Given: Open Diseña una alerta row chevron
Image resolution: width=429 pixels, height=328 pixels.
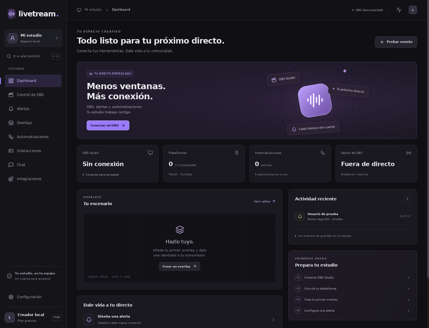Looking at the screenshot, I should [x=273, y=320].
